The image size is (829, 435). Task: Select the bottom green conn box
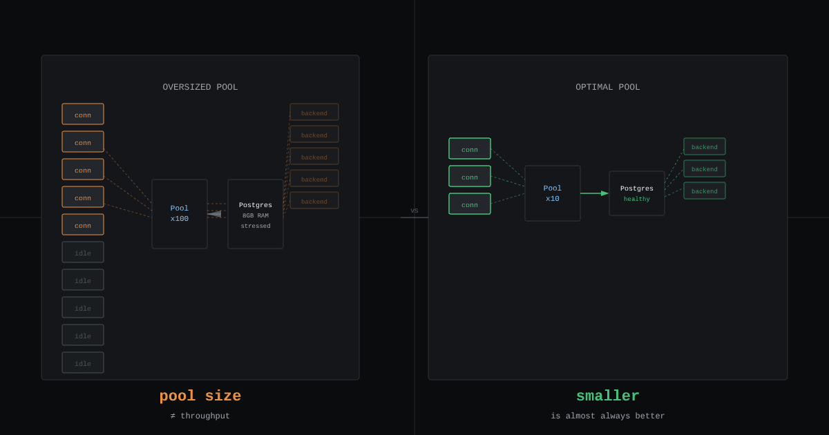click(x=470, y=204)
